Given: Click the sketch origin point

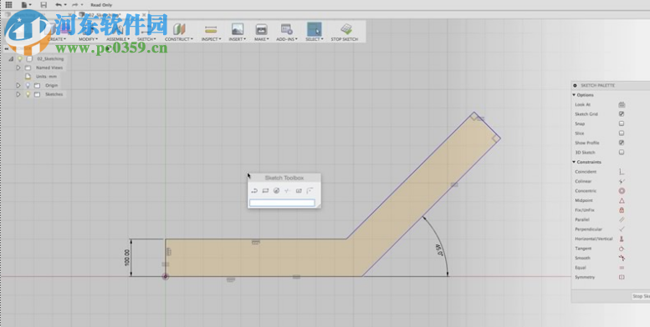Looking at the screenshot, I should point(166,277).
